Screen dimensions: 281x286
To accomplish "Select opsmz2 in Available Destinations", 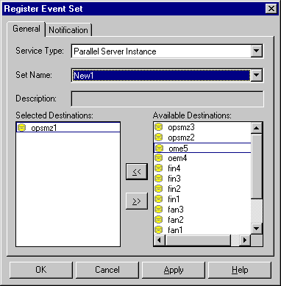I will point(202,137).
